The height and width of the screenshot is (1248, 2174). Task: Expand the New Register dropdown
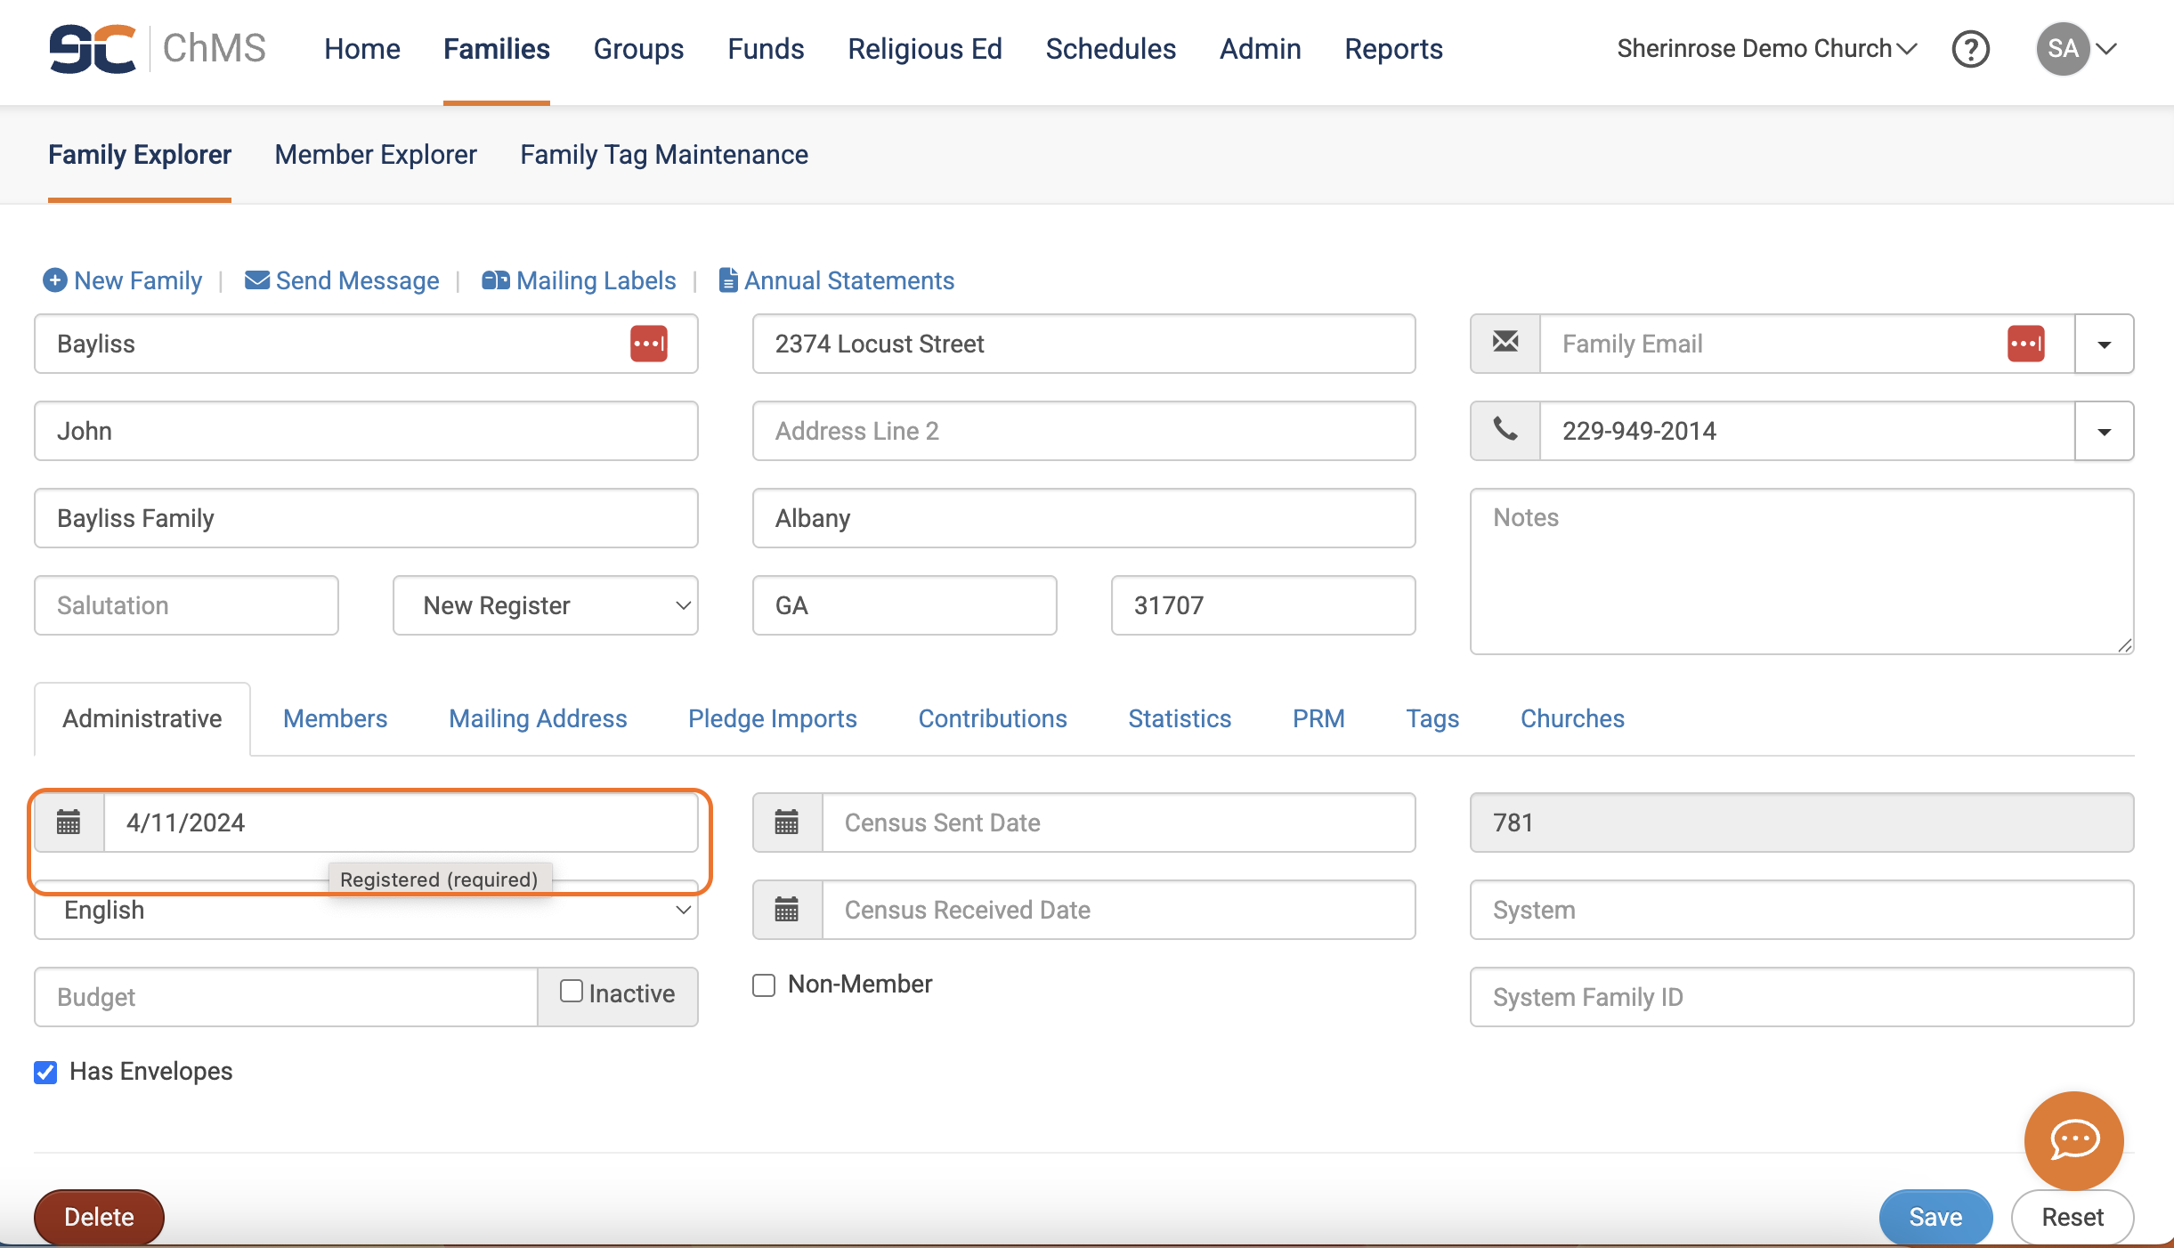point(545,605)
